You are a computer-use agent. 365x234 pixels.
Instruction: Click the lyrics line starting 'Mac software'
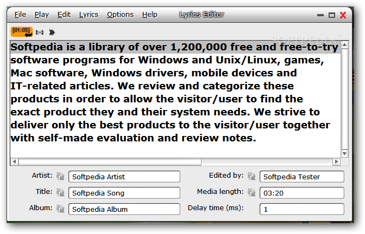[154, 73]
